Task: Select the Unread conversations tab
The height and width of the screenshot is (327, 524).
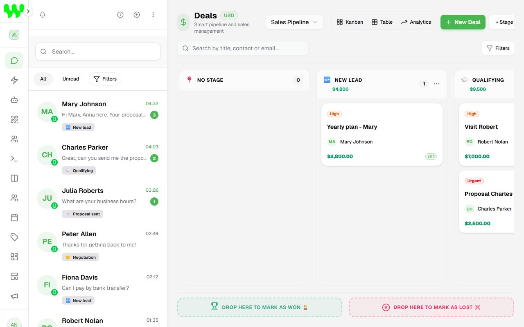Action: (x=71, y=79)
